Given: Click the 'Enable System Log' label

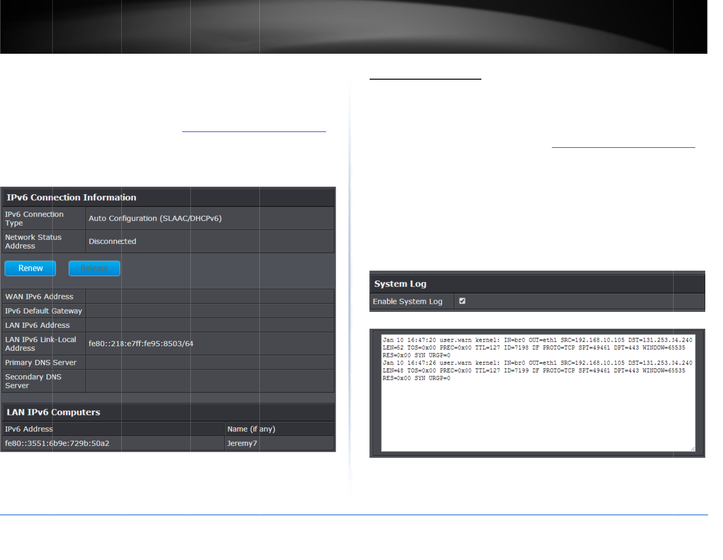Looking at the screenshot, I should (x=408, y=301).
